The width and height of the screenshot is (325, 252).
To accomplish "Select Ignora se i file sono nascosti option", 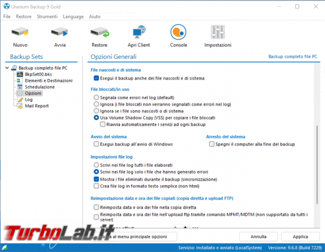I will pyautogui.click(x=96, y=110).
